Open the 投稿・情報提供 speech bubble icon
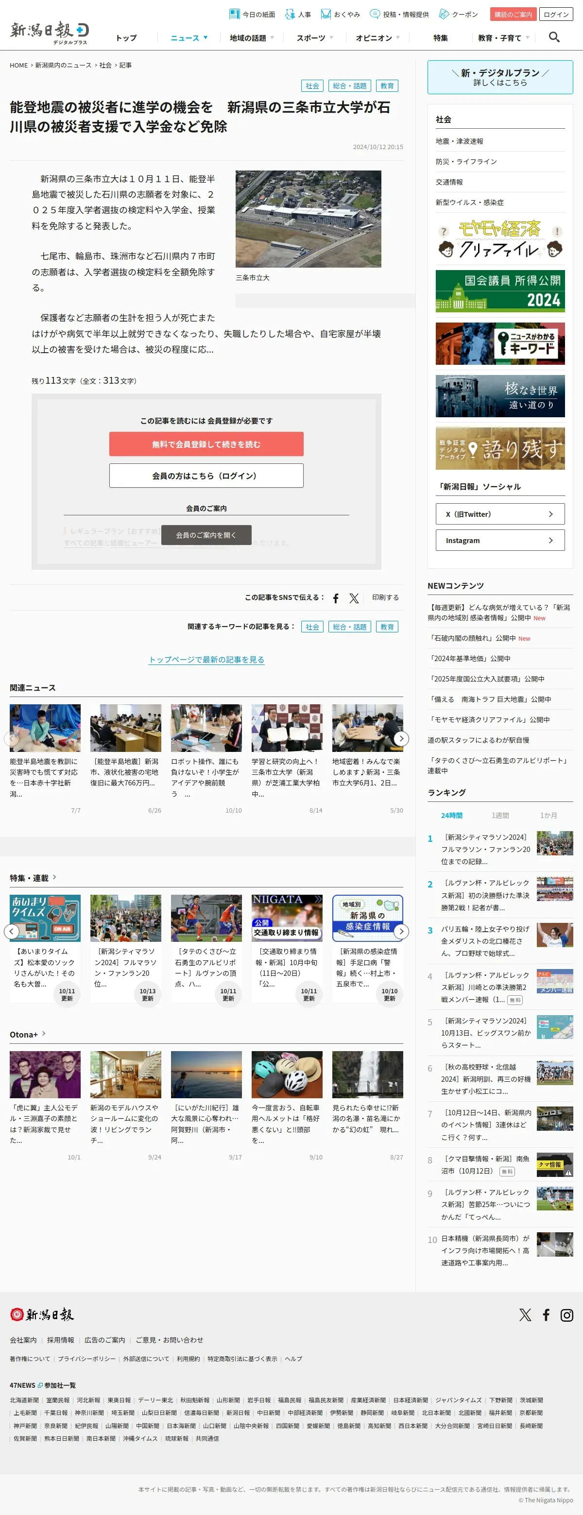The width and height of the screenshot is (583, 1515). pos(375,14)
